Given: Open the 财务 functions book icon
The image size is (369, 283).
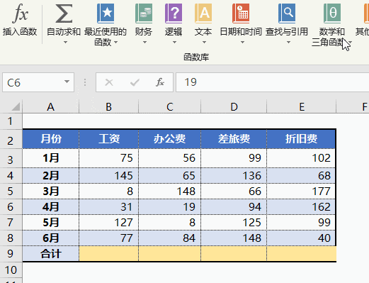Looking at the screenshot, I should (x=144, y=13).
